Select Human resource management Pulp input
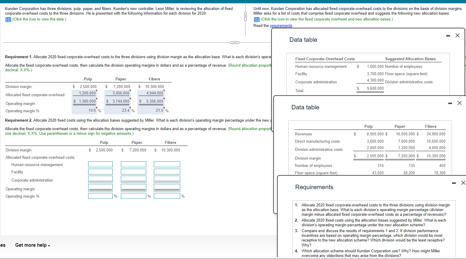 coord(100,165)
